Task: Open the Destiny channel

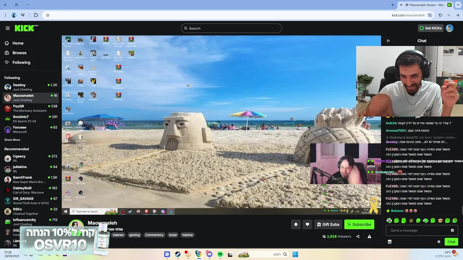Action: [31, 87]
